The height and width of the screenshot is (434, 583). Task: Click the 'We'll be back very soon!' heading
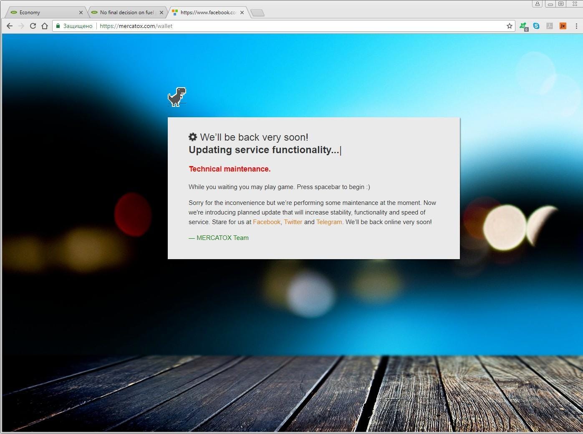[x=254, y=137]
